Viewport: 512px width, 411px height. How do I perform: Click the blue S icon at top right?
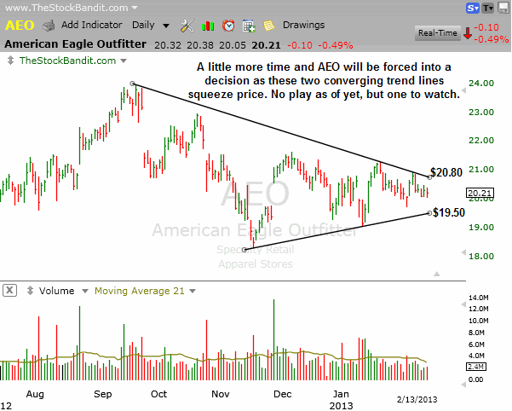point(472,8)
